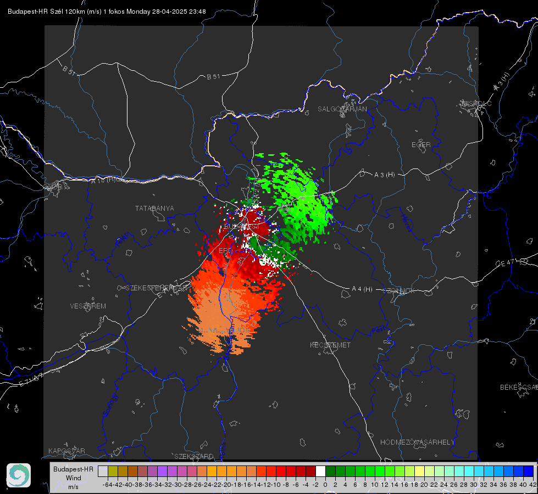Click the ÉRD label in red echoes
The width and height of the screenshot is (538, 494).
(x=225, y=251)
